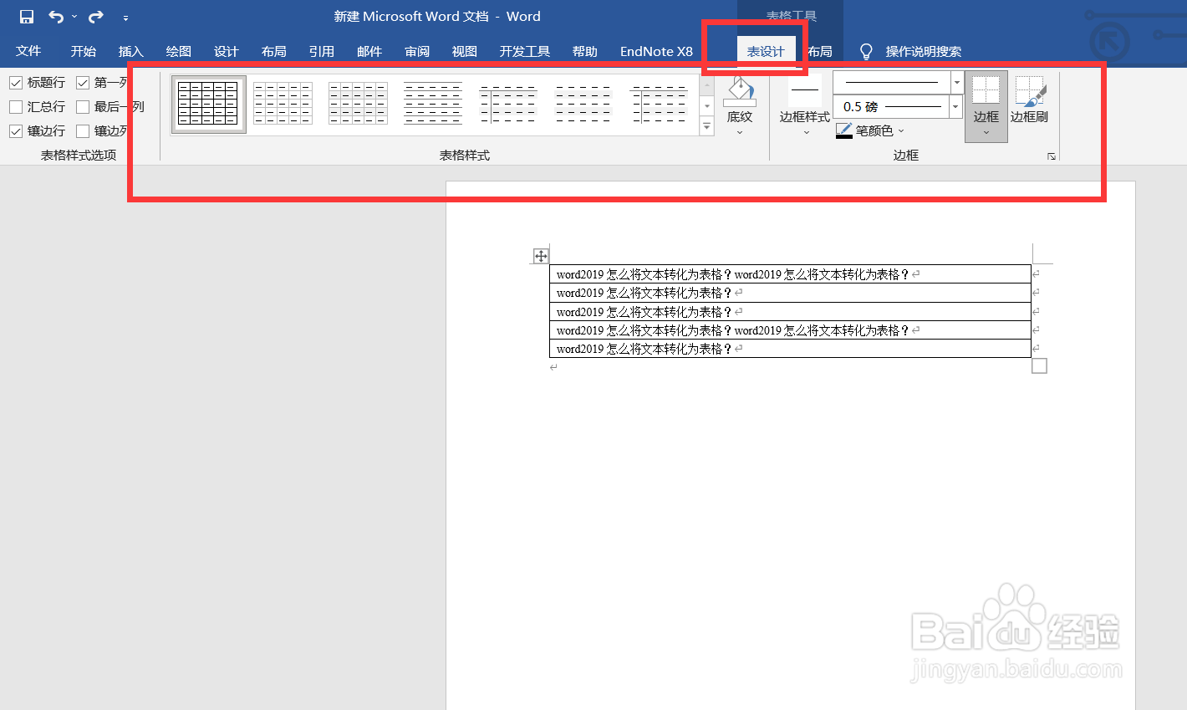Screen dimensions: 1187x710
Task: Open the 边框 borders dropdown arrow
Action: point(986,132)
